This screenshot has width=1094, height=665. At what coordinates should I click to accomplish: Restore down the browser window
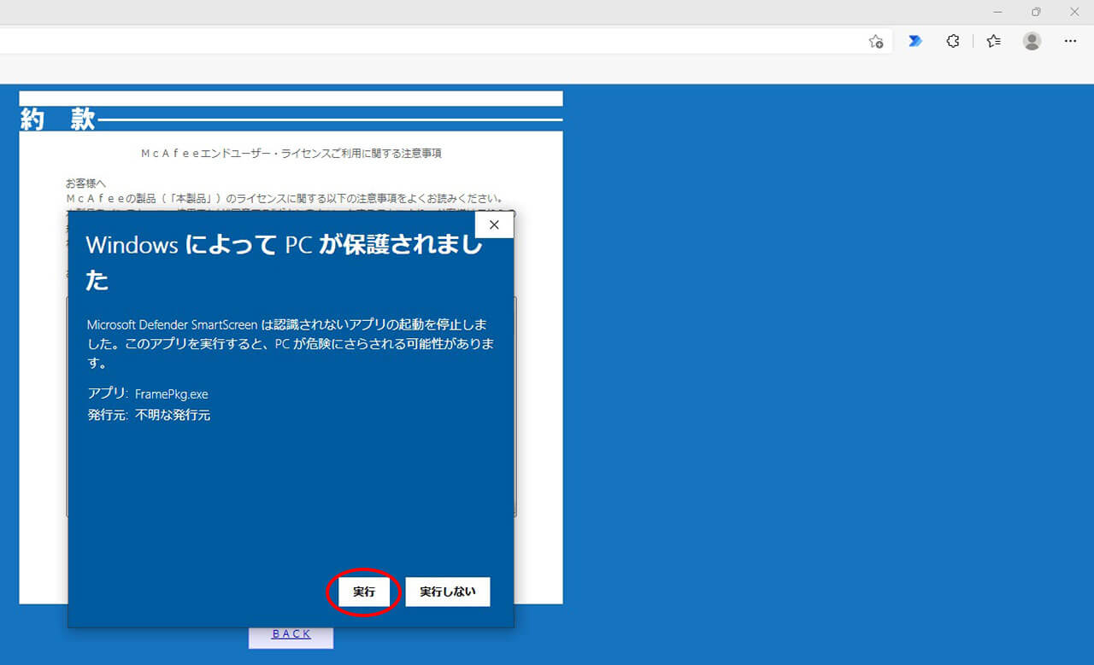click(x=1036, y=12)
